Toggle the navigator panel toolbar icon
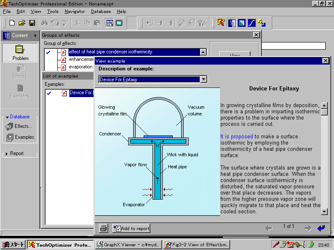The width and height of the screenshot is (334, 250). pos(109,23)
